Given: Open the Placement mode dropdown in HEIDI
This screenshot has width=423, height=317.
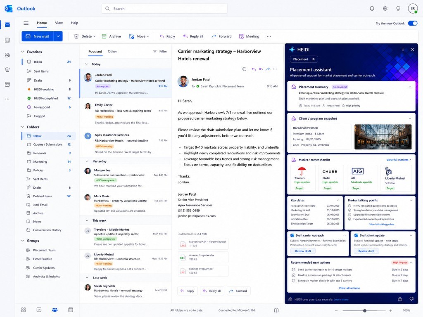Looking at the screenshot, I should [304, 59].
